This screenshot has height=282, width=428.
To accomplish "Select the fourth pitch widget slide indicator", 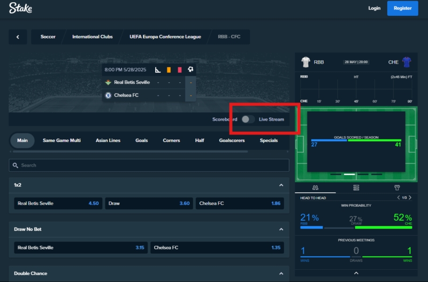I will (x=377, y=174).
